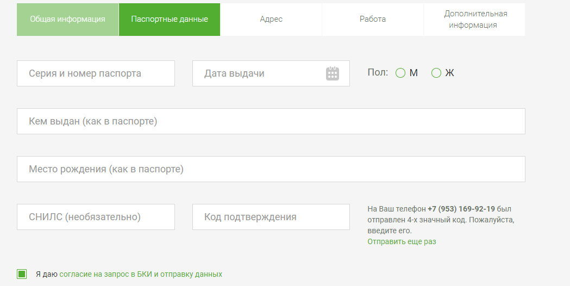Click the phone number +7 (953) 169-92-19
This screenshot has height=286, width=570.
pyautogui.click(x=461, y=209)
